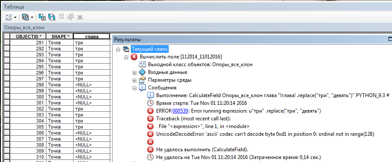Image resolution: width=392 pixels, height=162 pixels.
Task: Click the red error icon beside Вычислить поле
Action: tap(134, 57)
